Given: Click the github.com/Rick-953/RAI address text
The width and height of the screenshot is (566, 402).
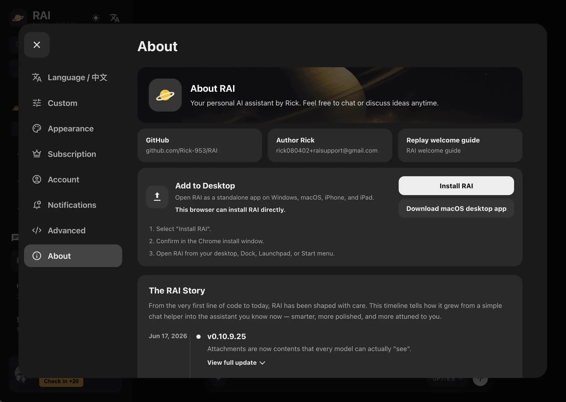Looking at the screenshot, I should 182,151.
